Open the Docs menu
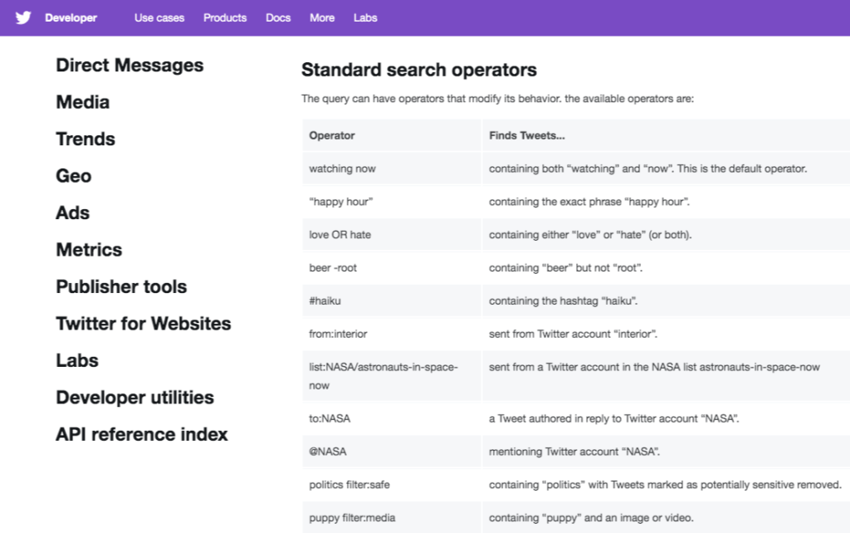 (x=278, y=18)
